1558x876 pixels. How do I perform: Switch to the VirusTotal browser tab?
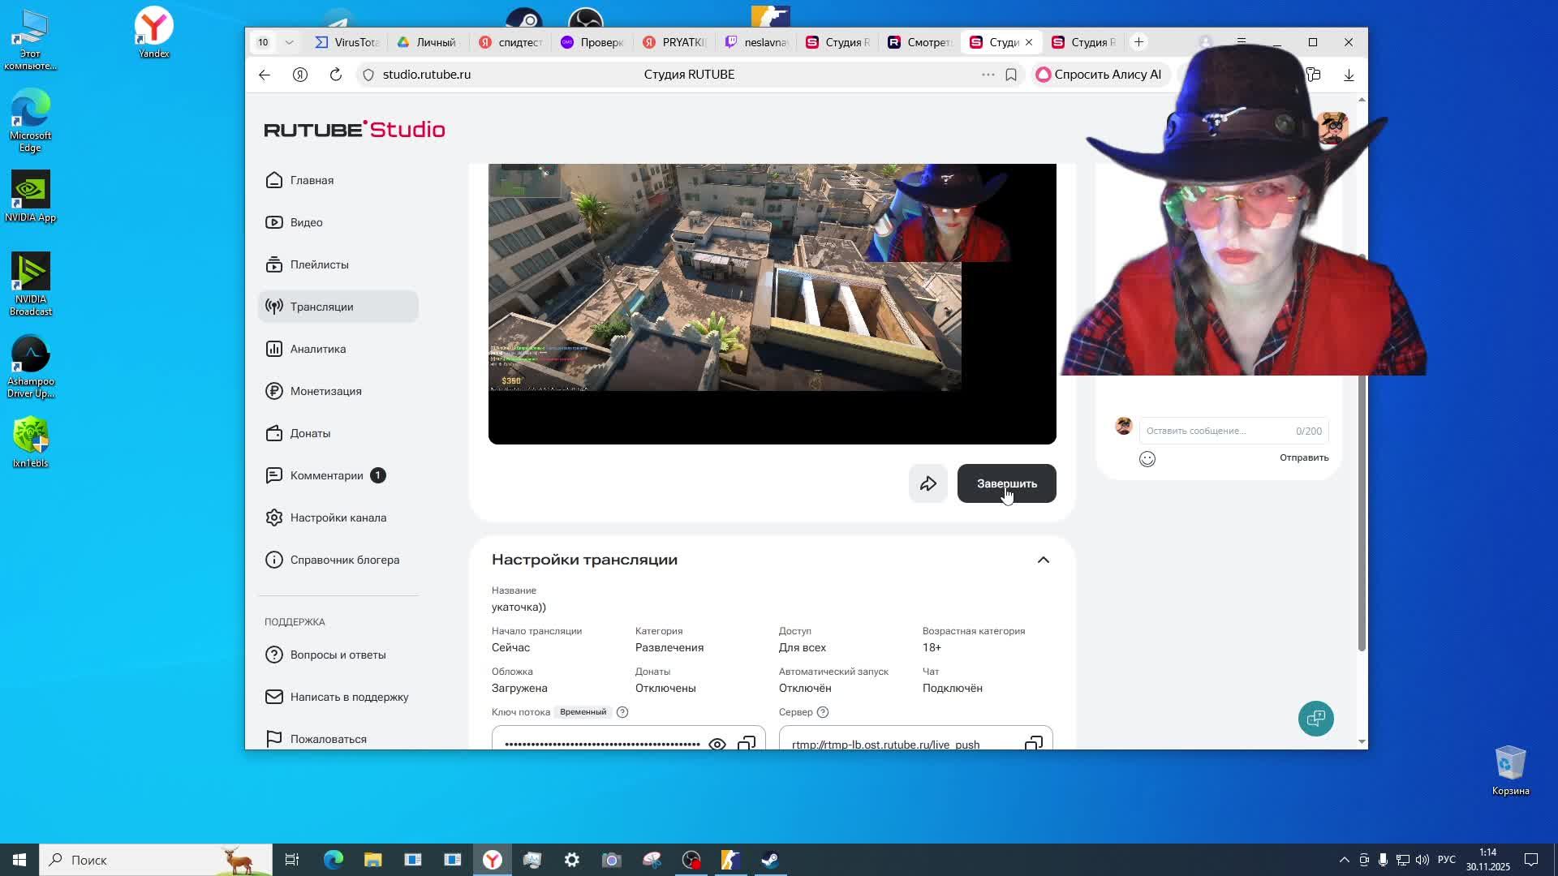click(x=347, y=42)
